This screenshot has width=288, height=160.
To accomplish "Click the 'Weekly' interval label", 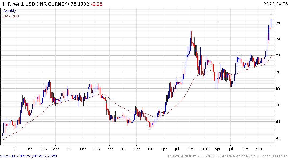I will pos(9,11).
